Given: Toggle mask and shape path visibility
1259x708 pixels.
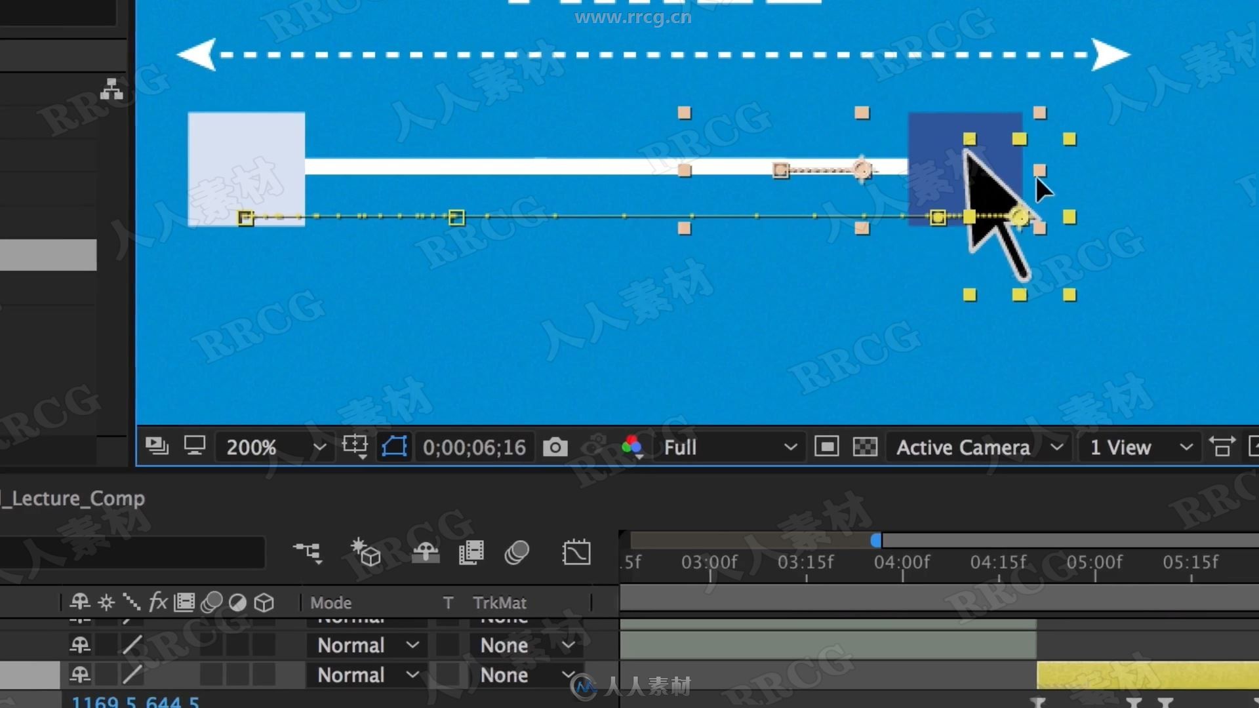Looking at the screenshot, I should [x=394, y=447].
